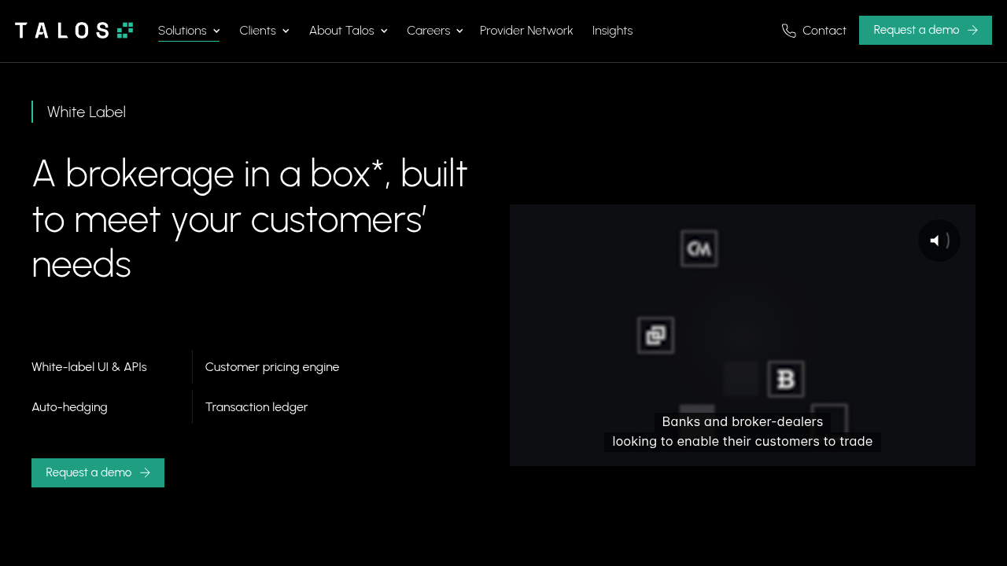Select the Auto-hedging feature

click(69, 407)
